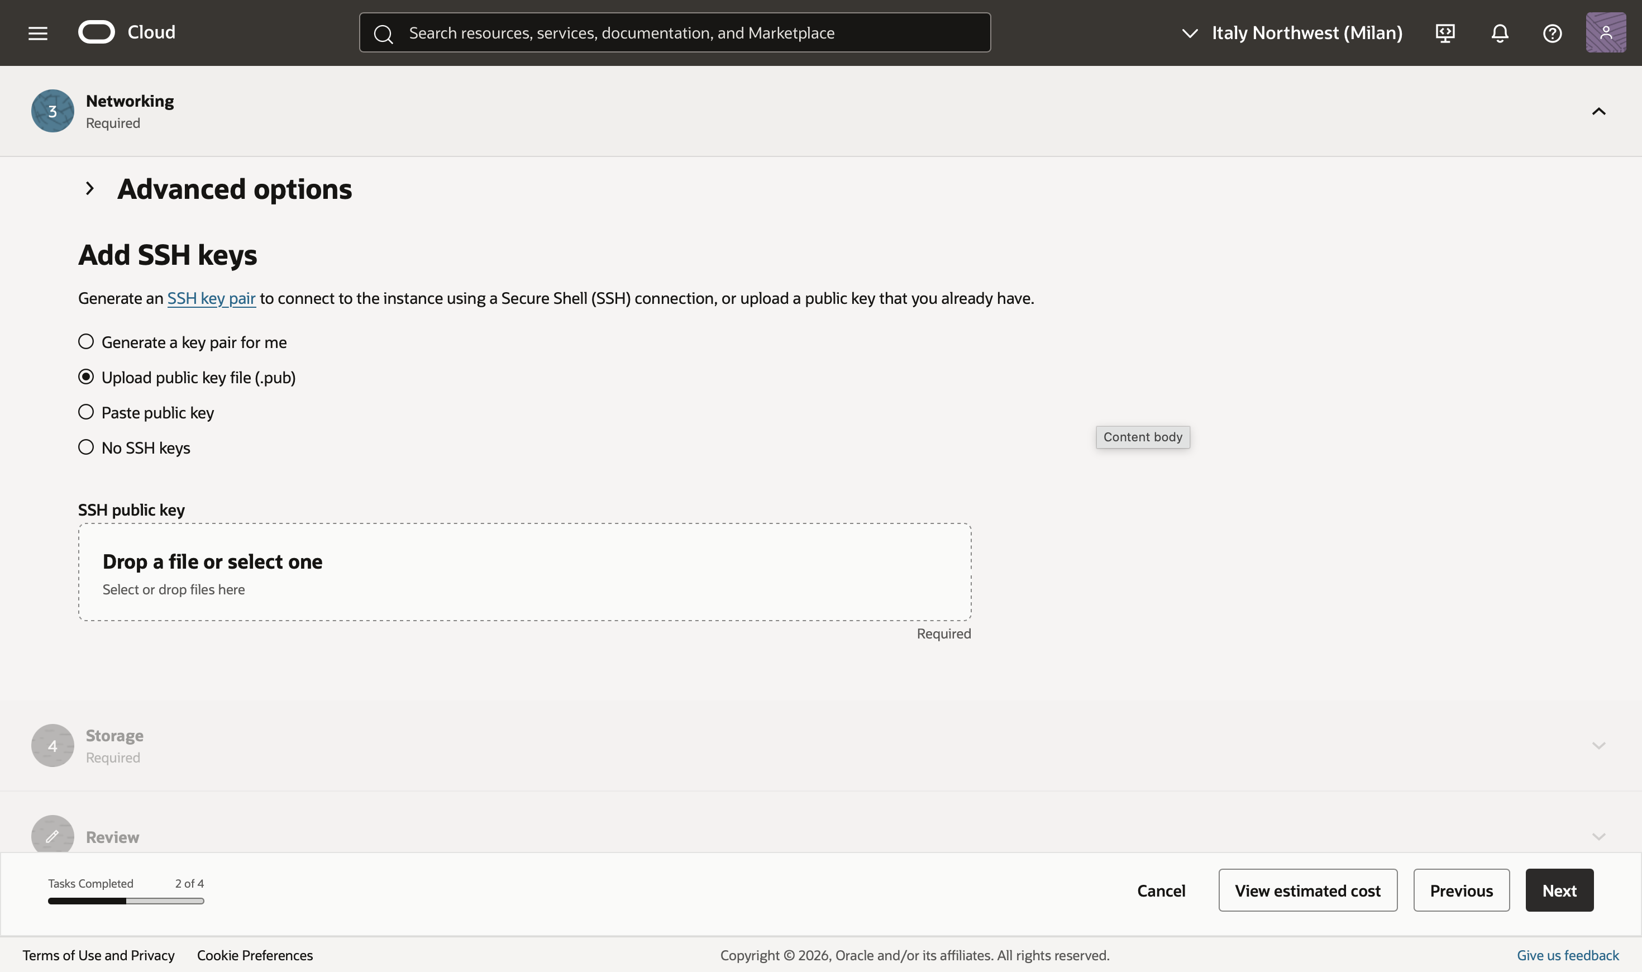Open the hamburger navigation menu

tap(38, 33)
